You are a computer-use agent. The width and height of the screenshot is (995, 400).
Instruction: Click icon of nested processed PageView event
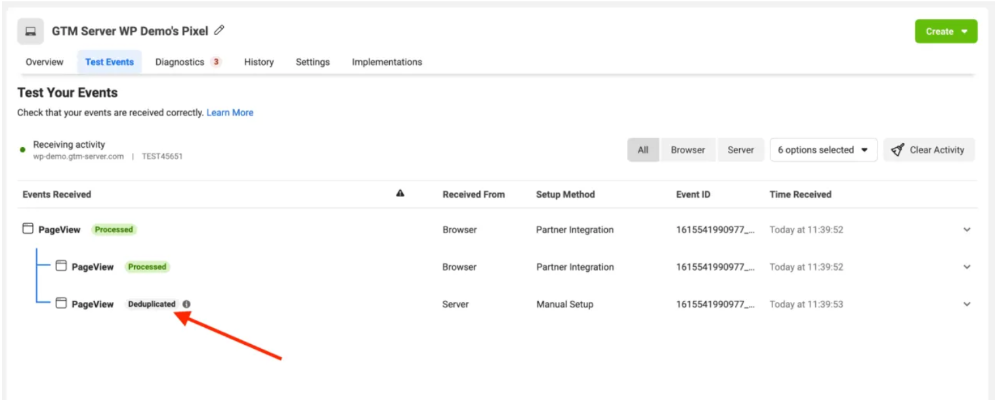click(61, 266)
